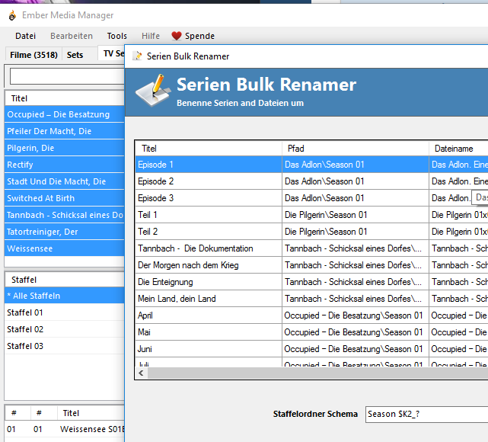Select series Switched At Birth

pos(64,198)
